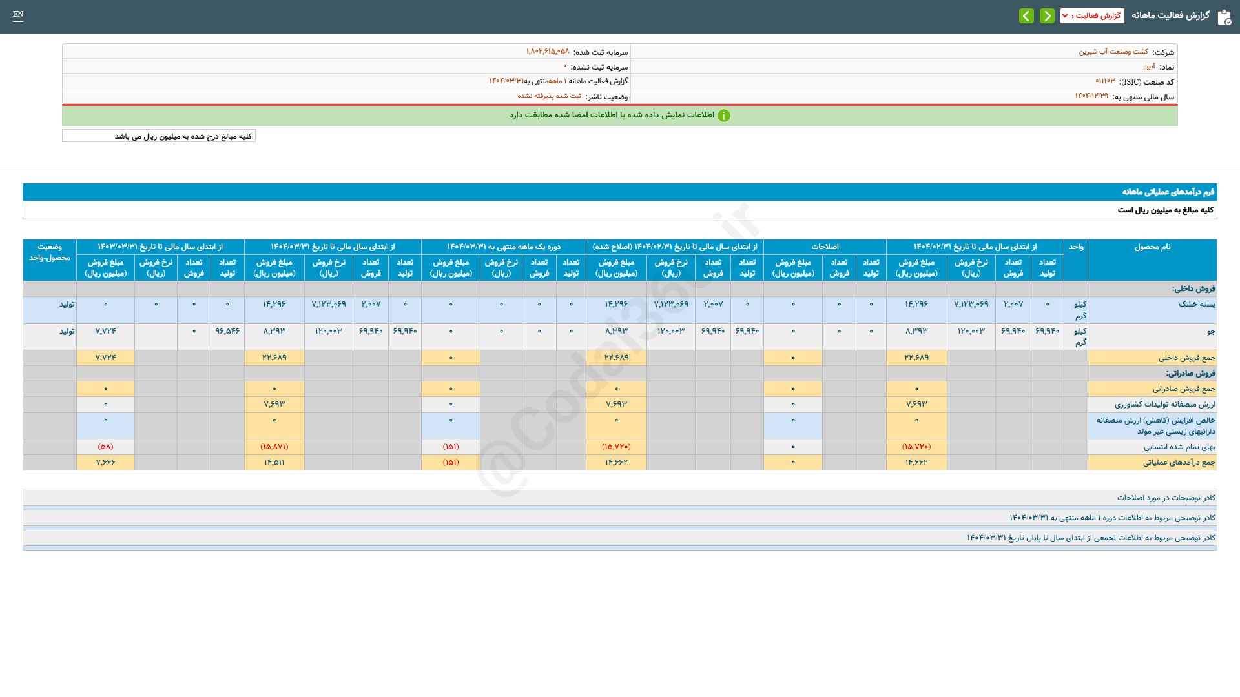Click the adjustments explanation box header
This screenshot has width=1240, height=697.
(x=1166, y=498)
